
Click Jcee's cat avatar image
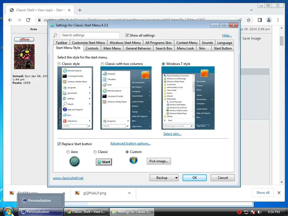point(24,57)
